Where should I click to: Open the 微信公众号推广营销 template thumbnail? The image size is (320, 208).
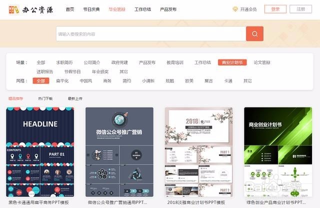coord(119,152)
